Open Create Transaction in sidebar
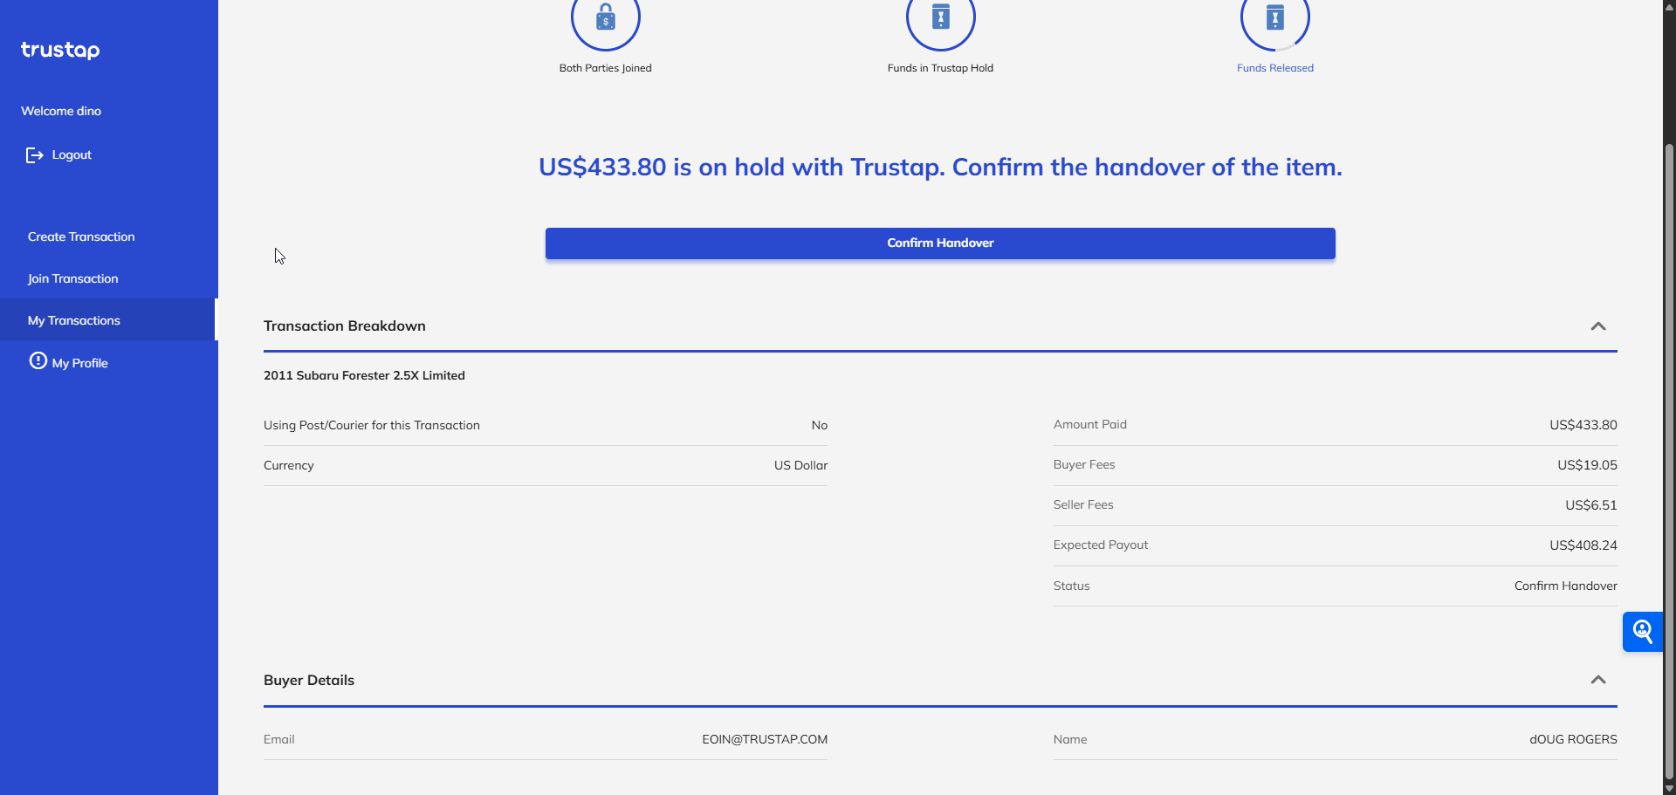The image size is (1676, 795). [x=81, y=236]
